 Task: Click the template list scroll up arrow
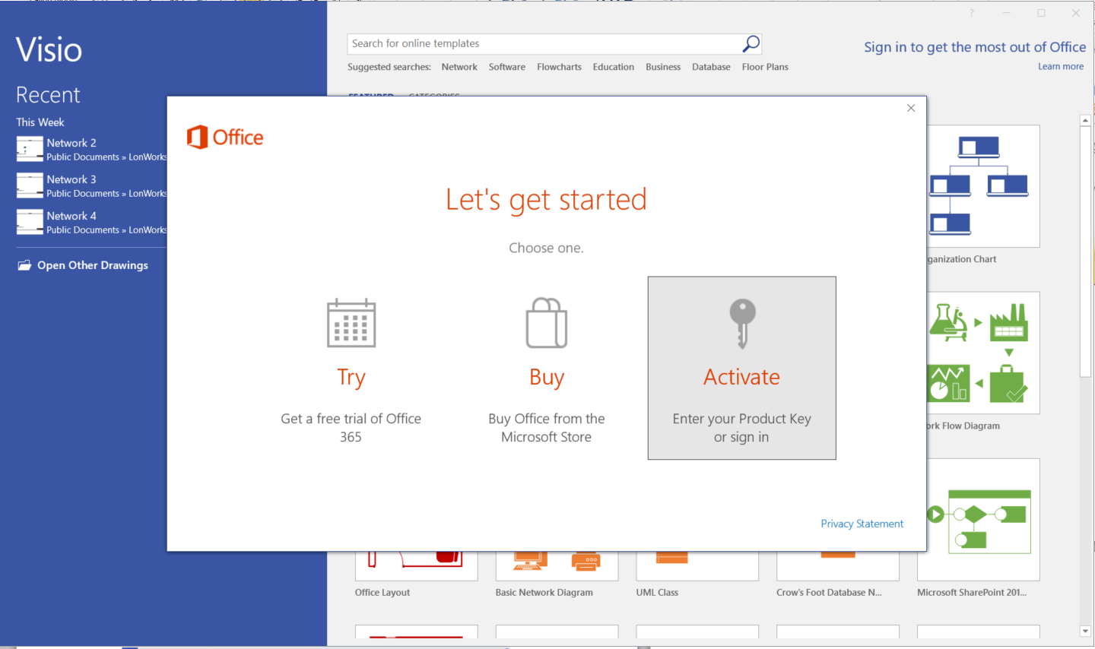coord(1085,120)
